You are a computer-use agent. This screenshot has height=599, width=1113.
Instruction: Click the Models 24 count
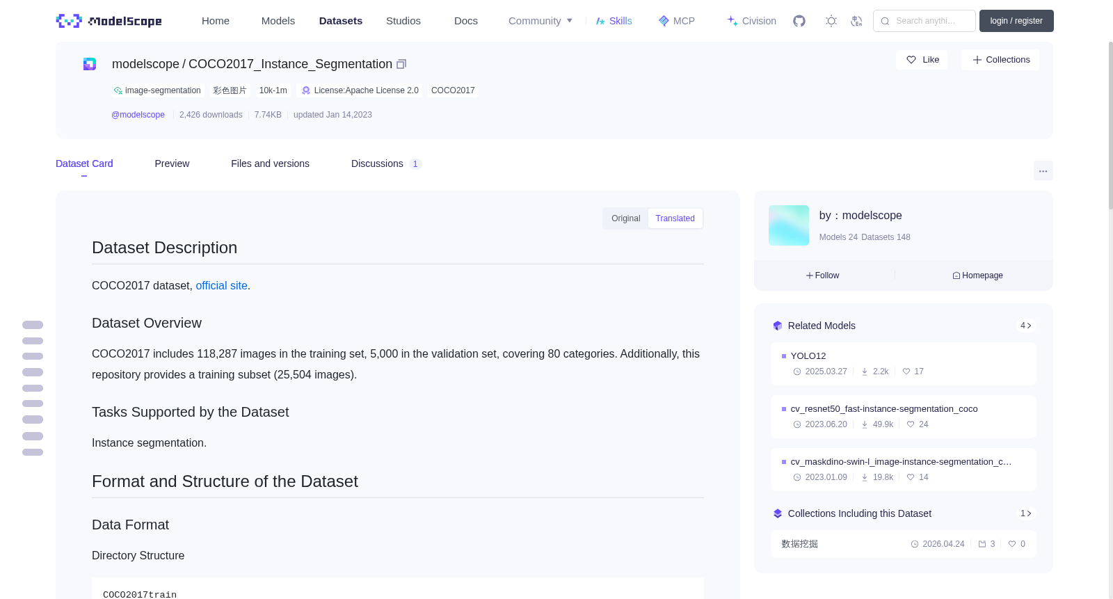coord(838,237)
